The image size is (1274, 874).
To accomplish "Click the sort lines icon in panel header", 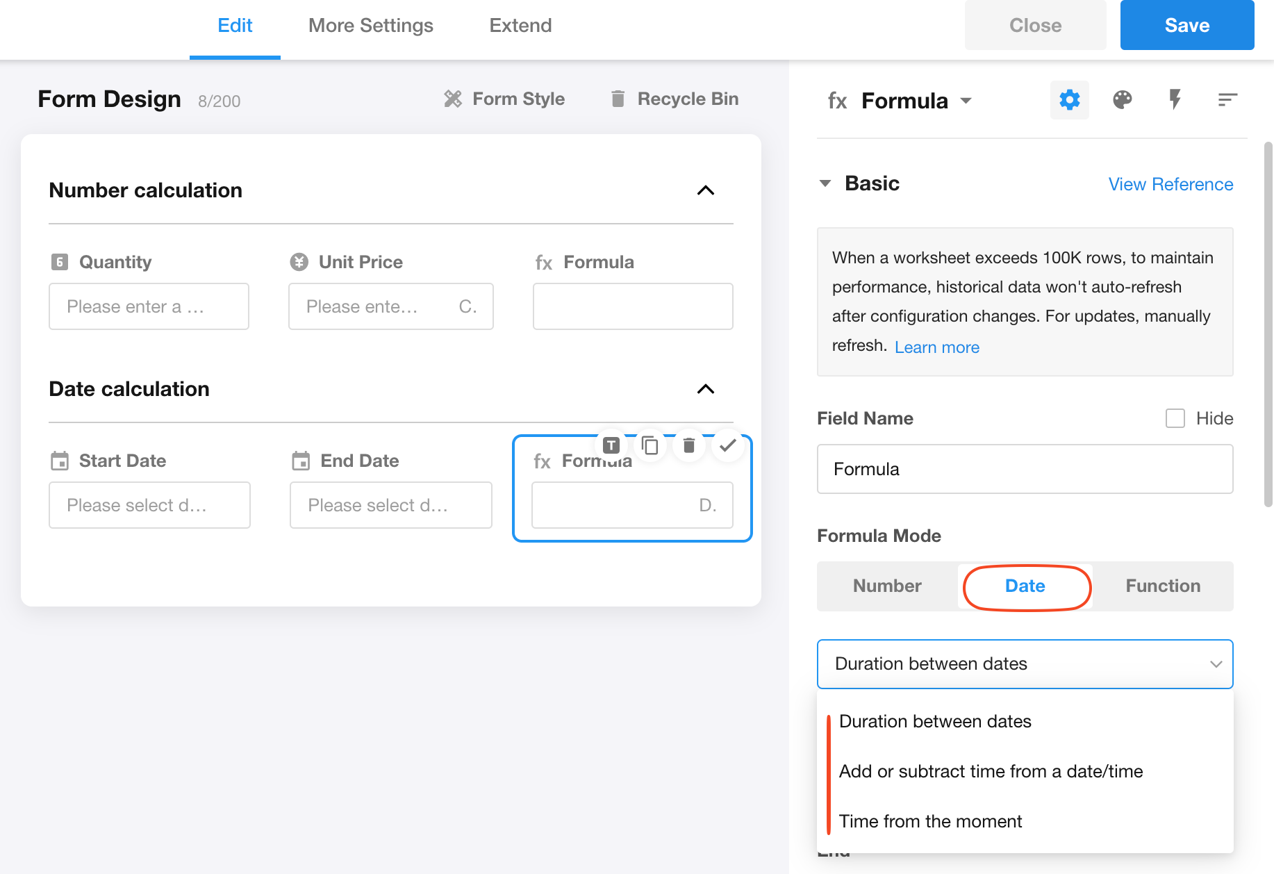I will pos(1227,100).
